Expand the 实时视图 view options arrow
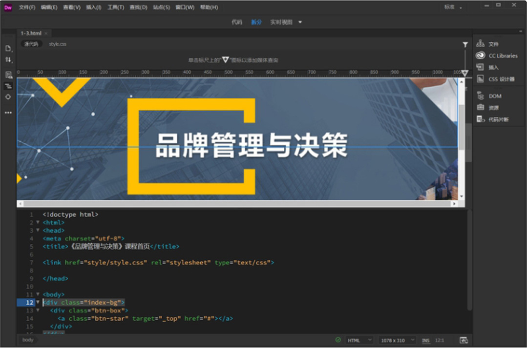This screenshot has height=348, width=527. tap(300, 22)
